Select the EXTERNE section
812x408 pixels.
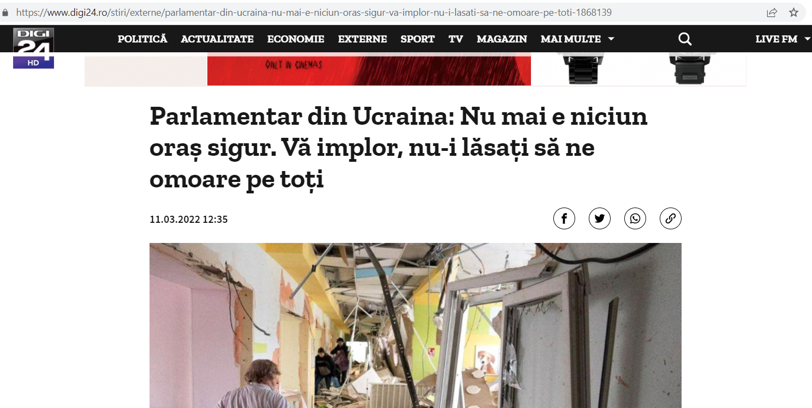click(362, 39)
